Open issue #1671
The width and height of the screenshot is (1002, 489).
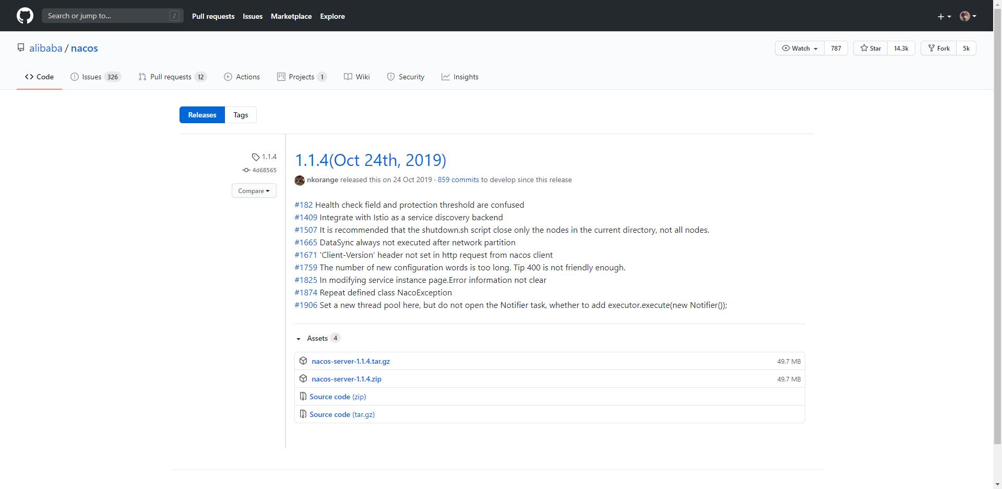[x=306, y=255]
